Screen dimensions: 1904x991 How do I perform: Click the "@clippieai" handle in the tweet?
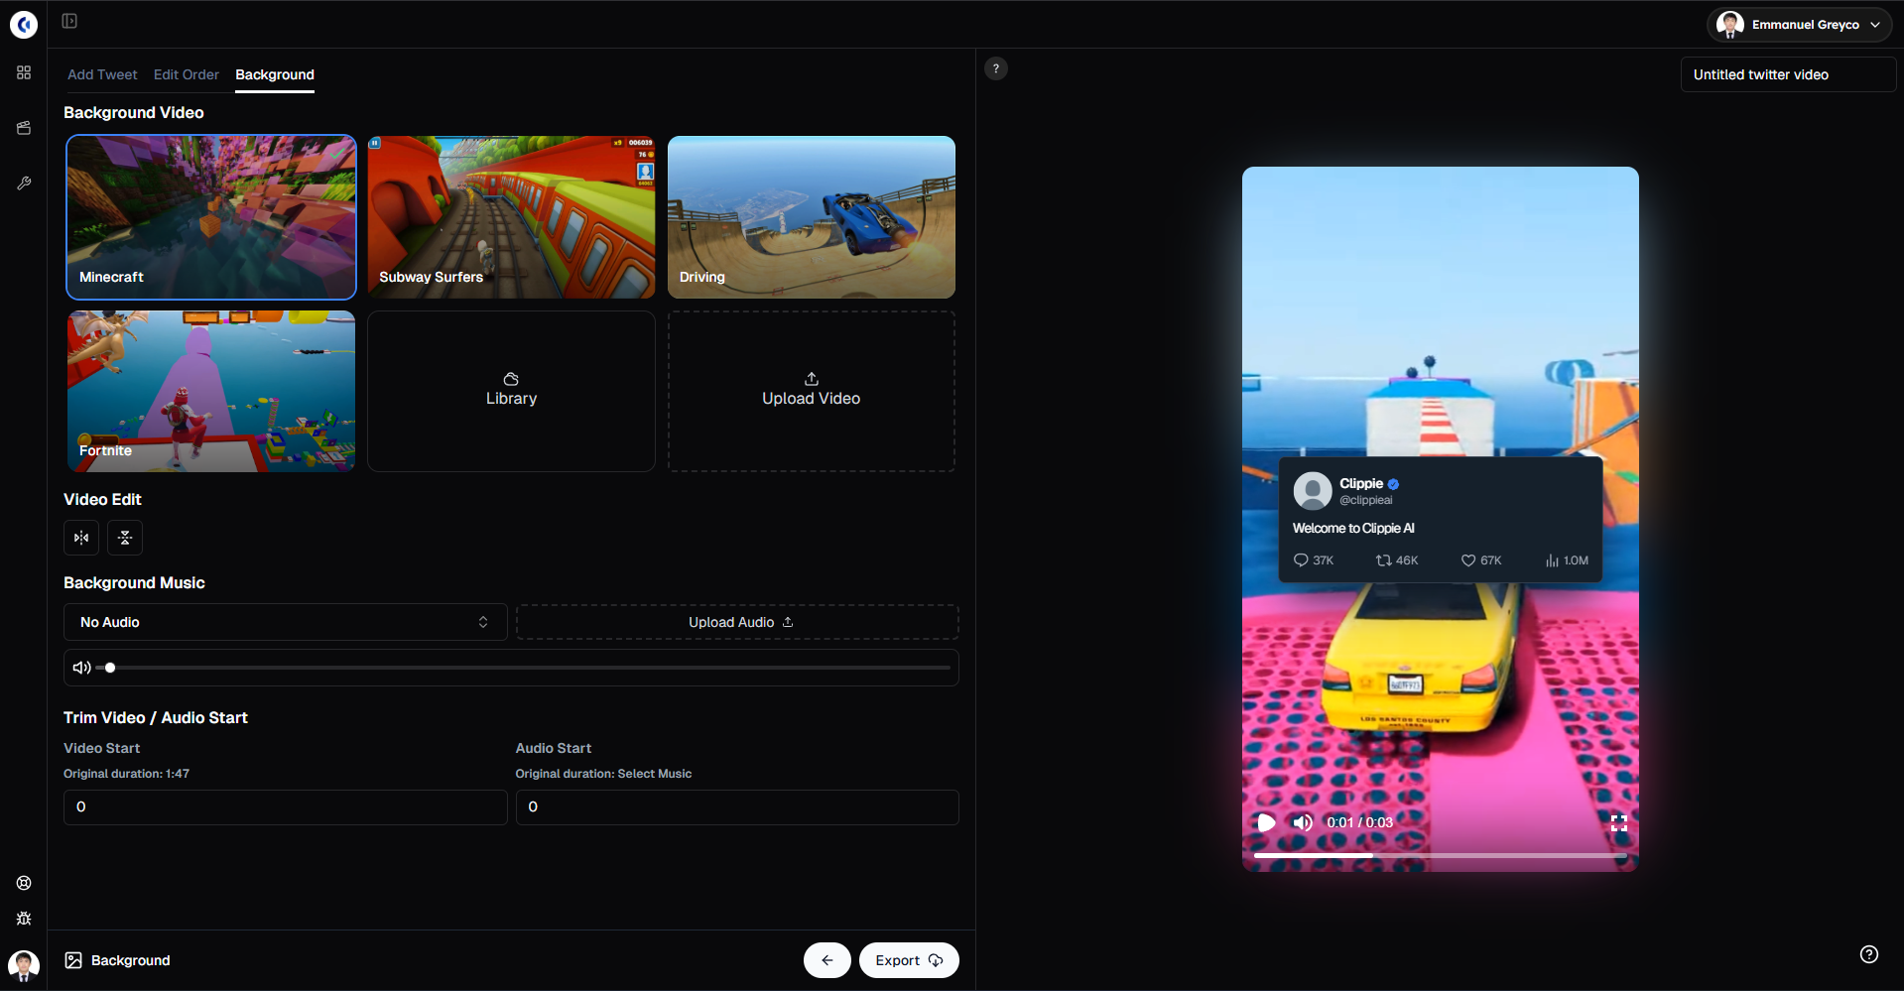point(1366,500)
